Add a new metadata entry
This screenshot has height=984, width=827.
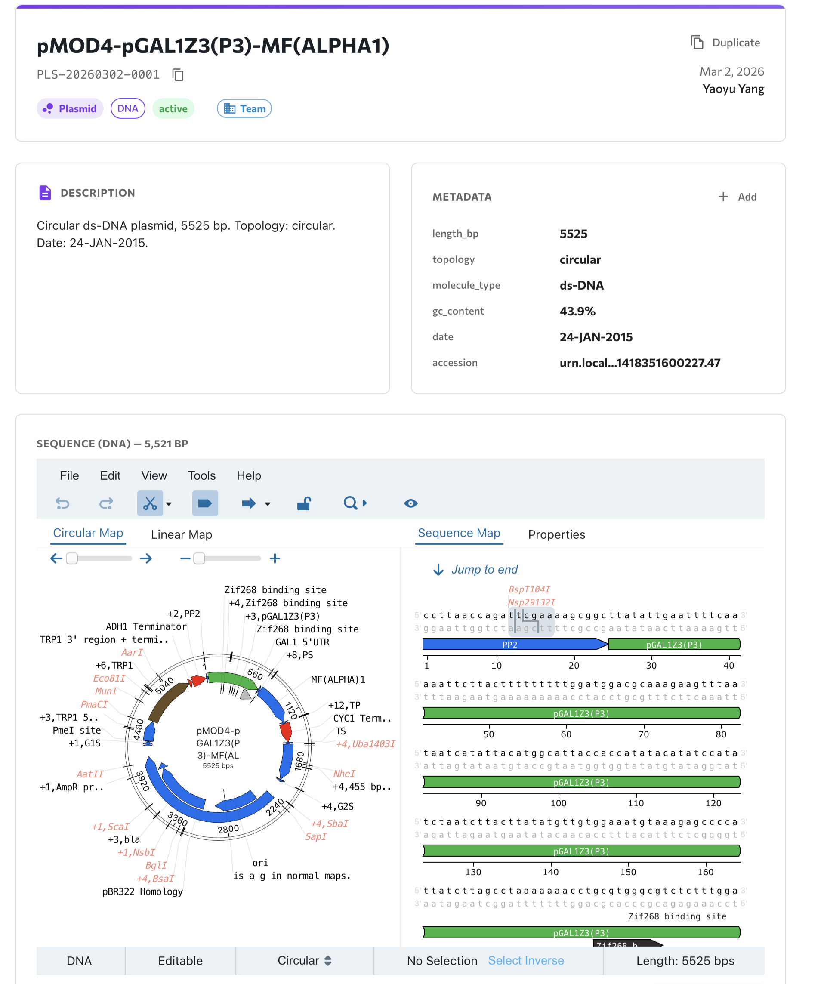click(737, 197)
